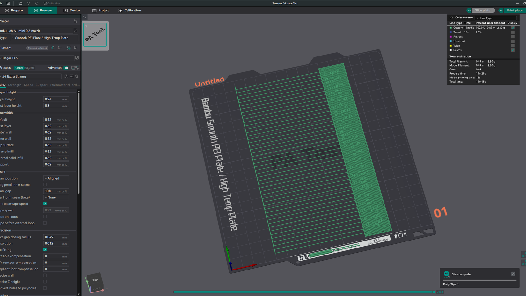Viewport: 526px width, 296px height.
Task: Open the Strength settings tab
Action: (x=15, y=85)
